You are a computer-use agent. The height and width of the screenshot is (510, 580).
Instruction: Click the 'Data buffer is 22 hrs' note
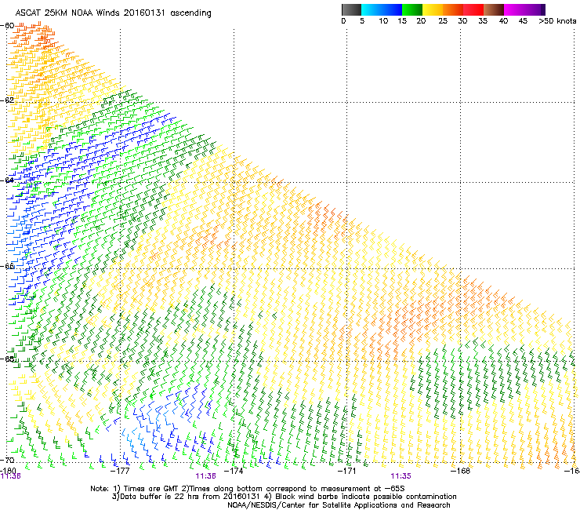pyautogui.click(x=284, y=497)
